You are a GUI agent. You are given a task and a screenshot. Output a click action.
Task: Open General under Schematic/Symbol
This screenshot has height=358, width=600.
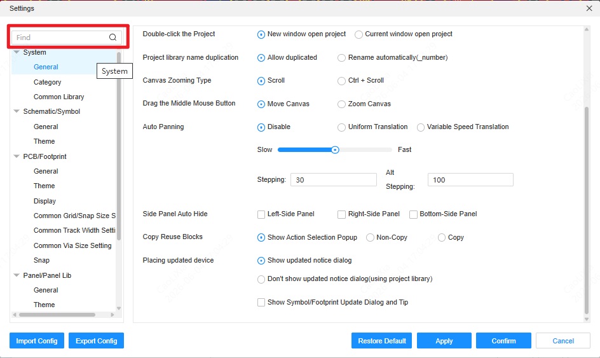click(46, 127)
